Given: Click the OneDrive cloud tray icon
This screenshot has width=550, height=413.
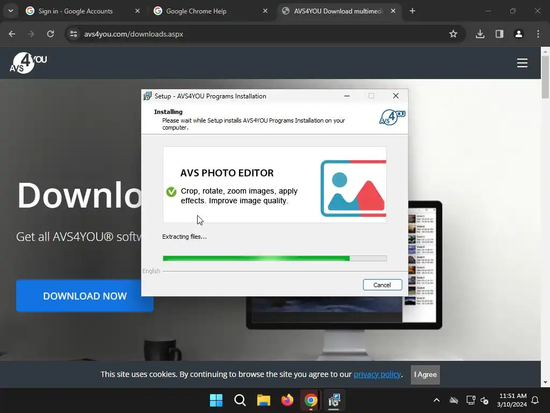Looking at the screenshot, I should click(454, 400).
